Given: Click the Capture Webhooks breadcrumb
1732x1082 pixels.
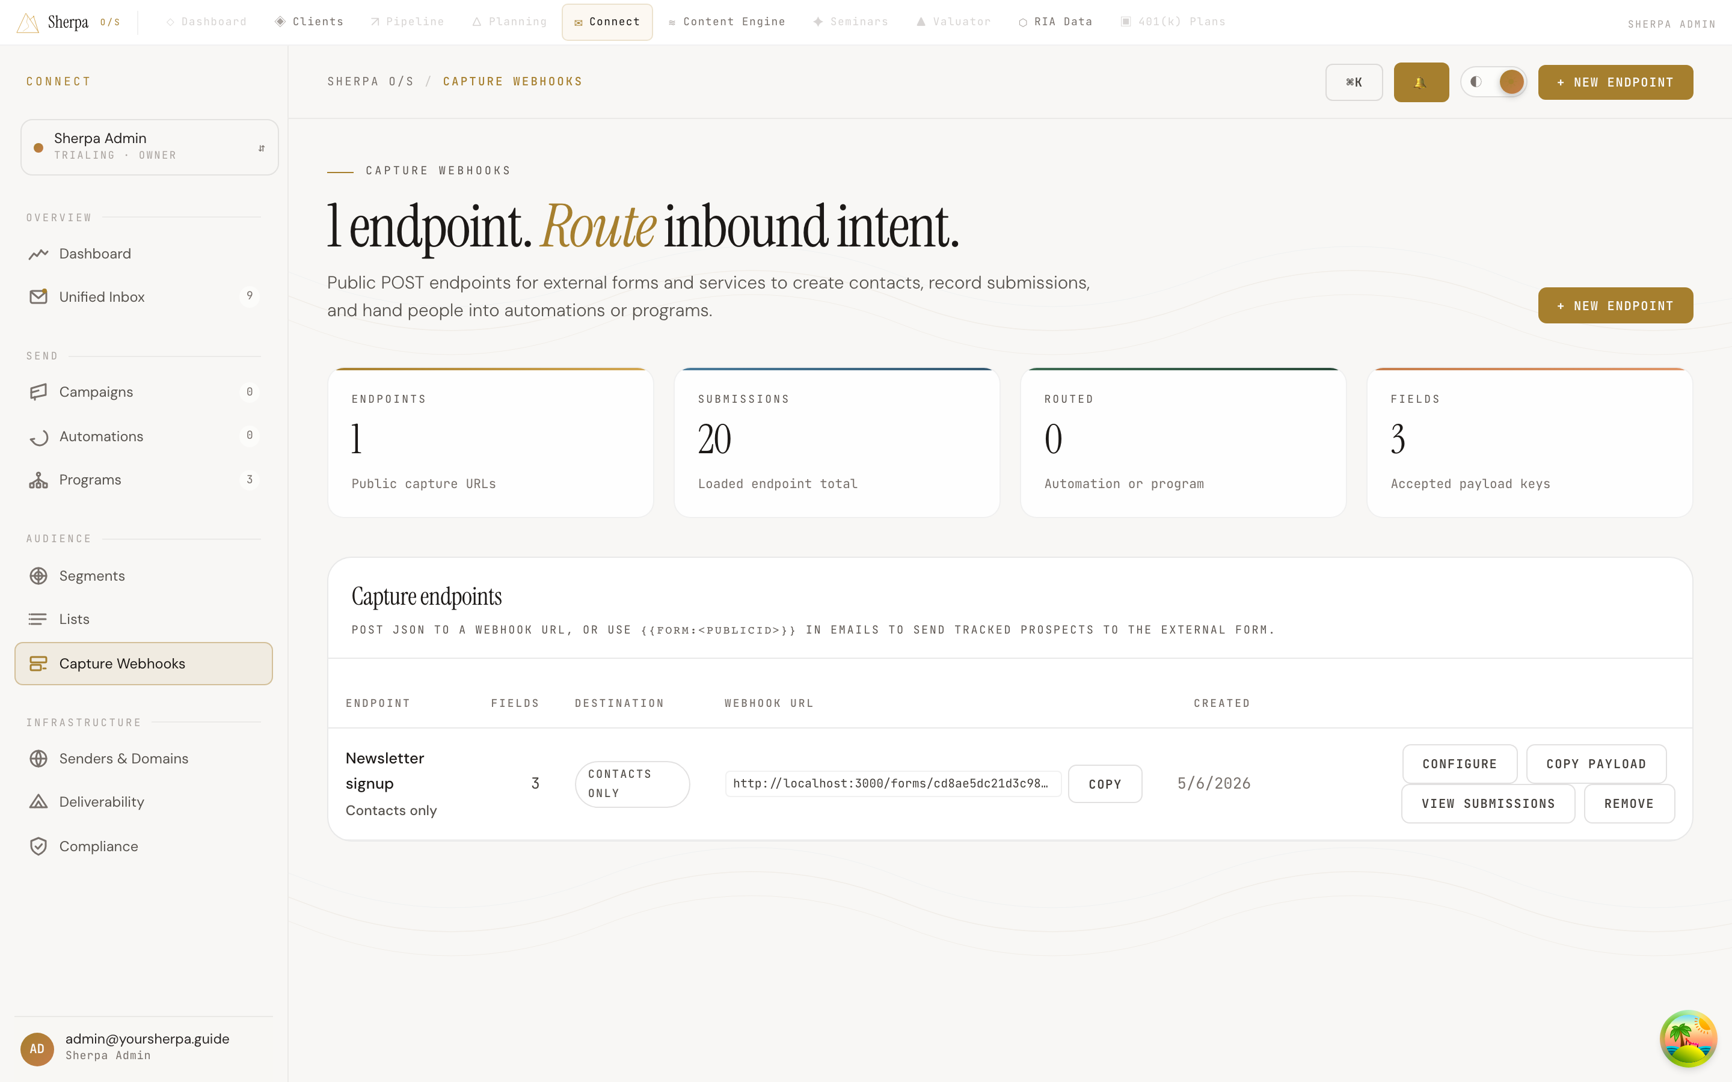Looking at the screenshot, I should [512, 82].
